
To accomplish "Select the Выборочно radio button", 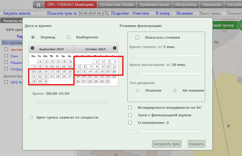I will tap(68, 37).
